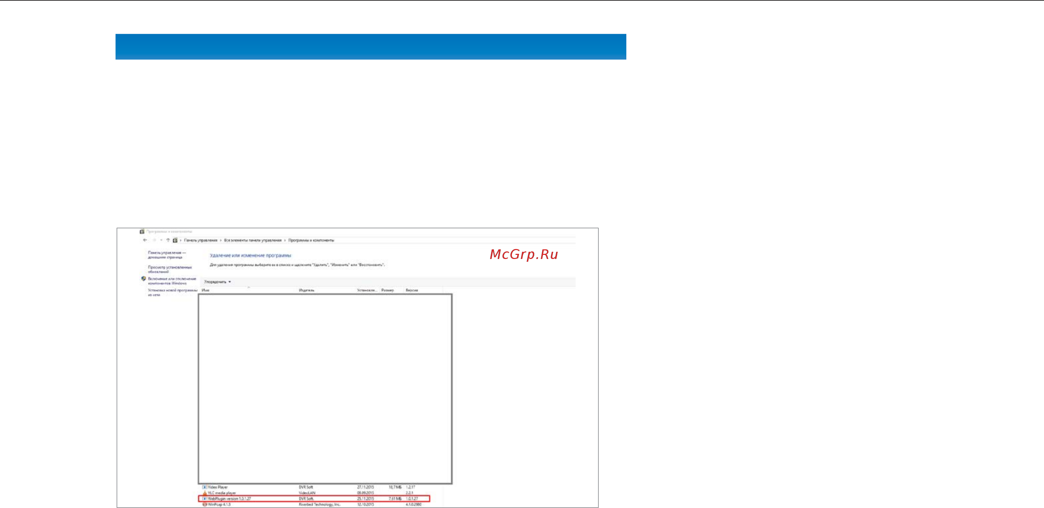Click publisher VideoLAN cell
Image resolution: width=1044 pixels, height=508 pixels.
click(x=307, y=493)
